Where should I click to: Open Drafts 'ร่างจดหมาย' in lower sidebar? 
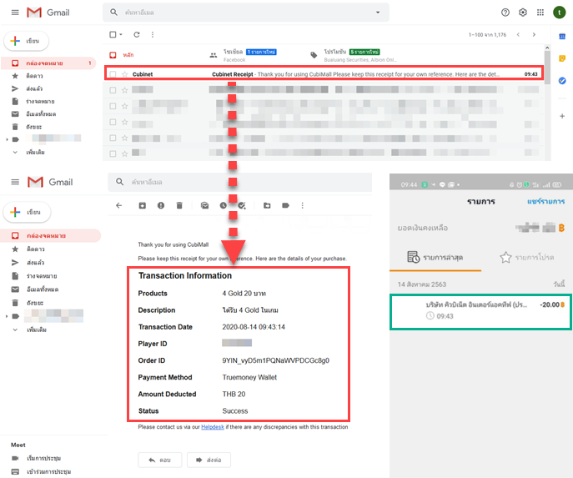[x=42, y=276]
